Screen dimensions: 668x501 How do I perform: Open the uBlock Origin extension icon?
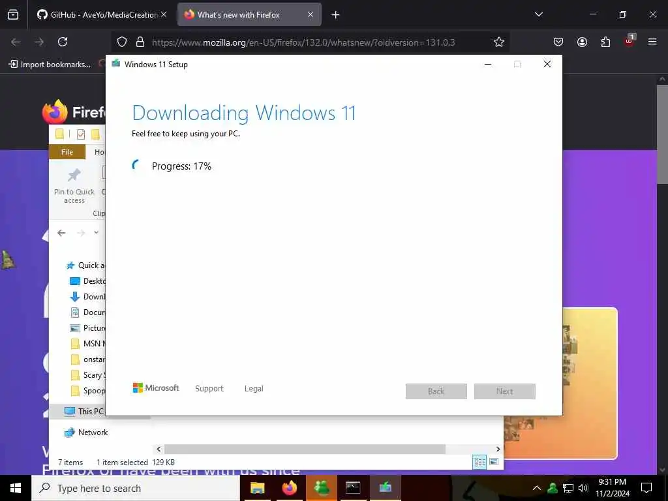(x=630, y=41)
